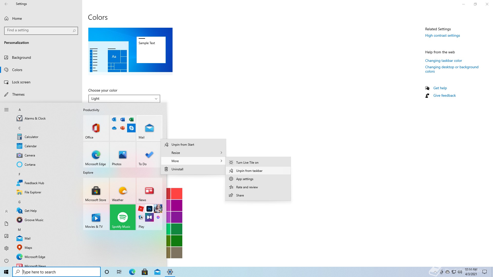Expand Start menu hamburger button

6,110
